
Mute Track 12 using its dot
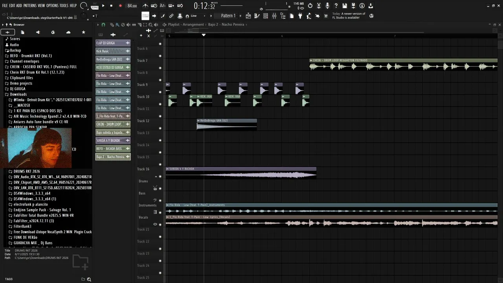pos(160,128)
